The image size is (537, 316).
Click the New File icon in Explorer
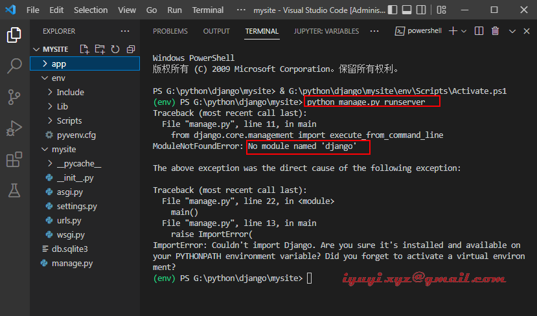(84, 49)
